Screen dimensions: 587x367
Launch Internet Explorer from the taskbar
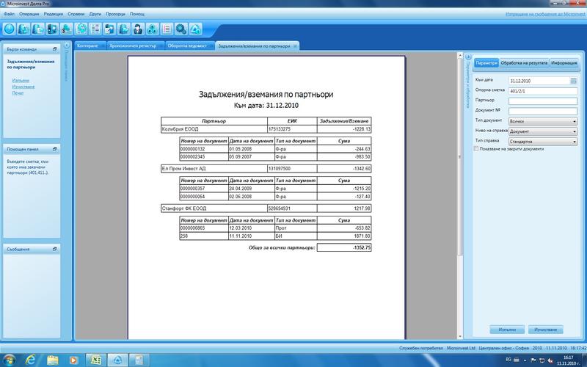pyautogui.click(x=30, y=359)
